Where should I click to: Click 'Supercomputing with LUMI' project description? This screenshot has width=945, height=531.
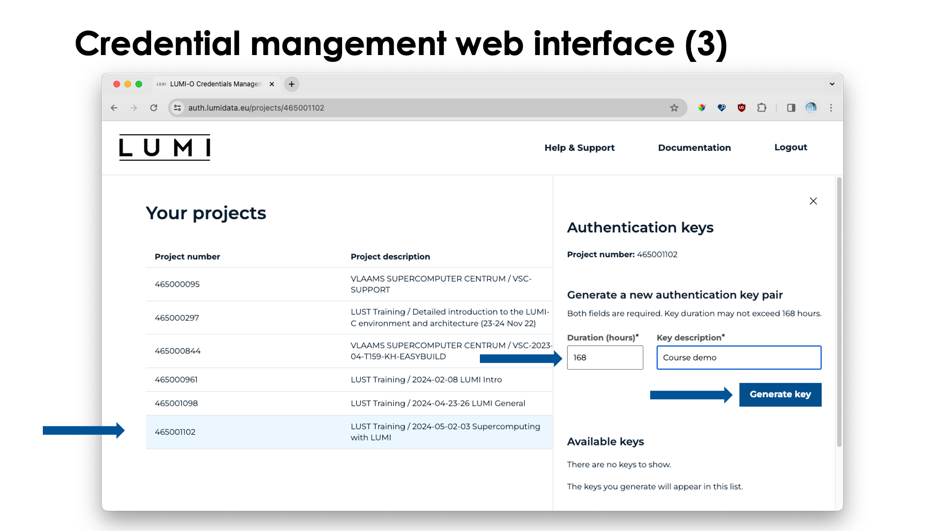[445, 432]
